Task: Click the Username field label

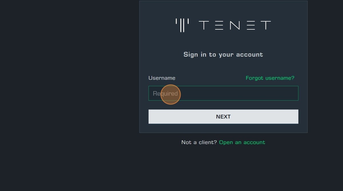Action: pos(162,78)
